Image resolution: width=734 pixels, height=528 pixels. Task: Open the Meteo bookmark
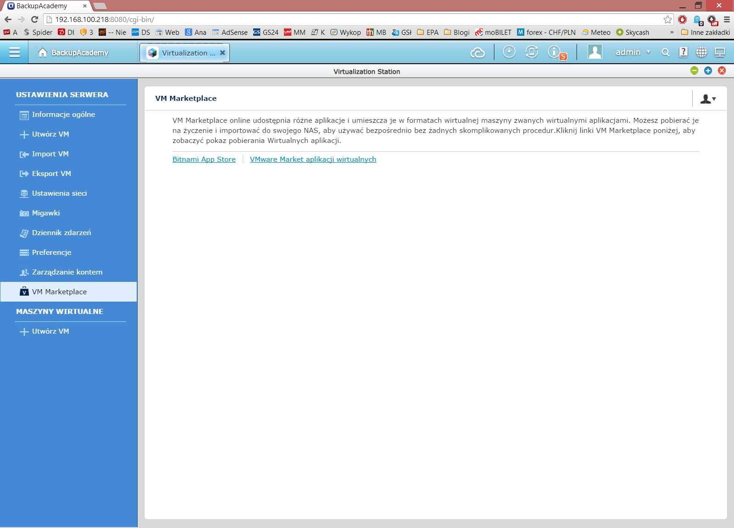point(596,32)
